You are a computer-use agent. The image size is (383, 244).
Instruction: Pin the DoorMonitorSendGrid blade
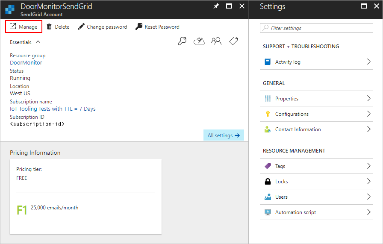coord(216,6)
